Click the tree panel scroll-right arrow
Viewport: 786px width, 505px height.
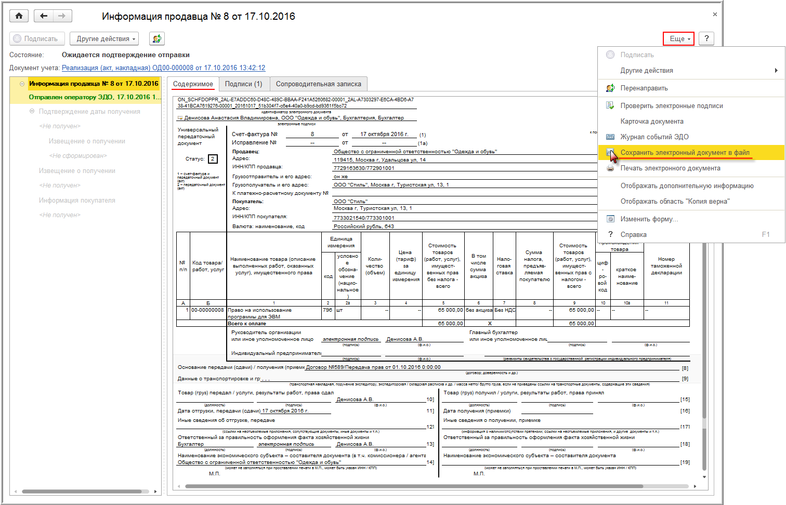(155, 491)
